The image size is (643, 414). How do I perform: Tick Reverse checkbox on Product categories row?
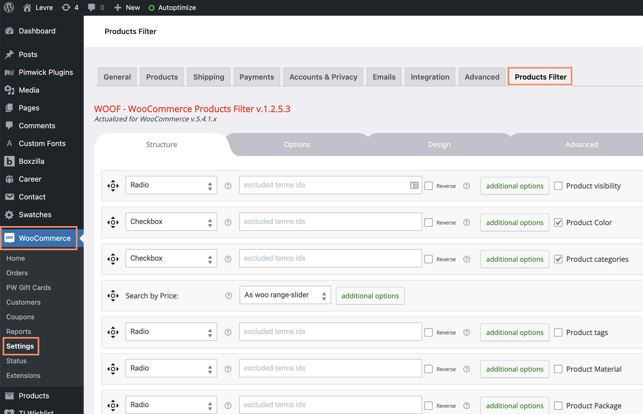428,259
